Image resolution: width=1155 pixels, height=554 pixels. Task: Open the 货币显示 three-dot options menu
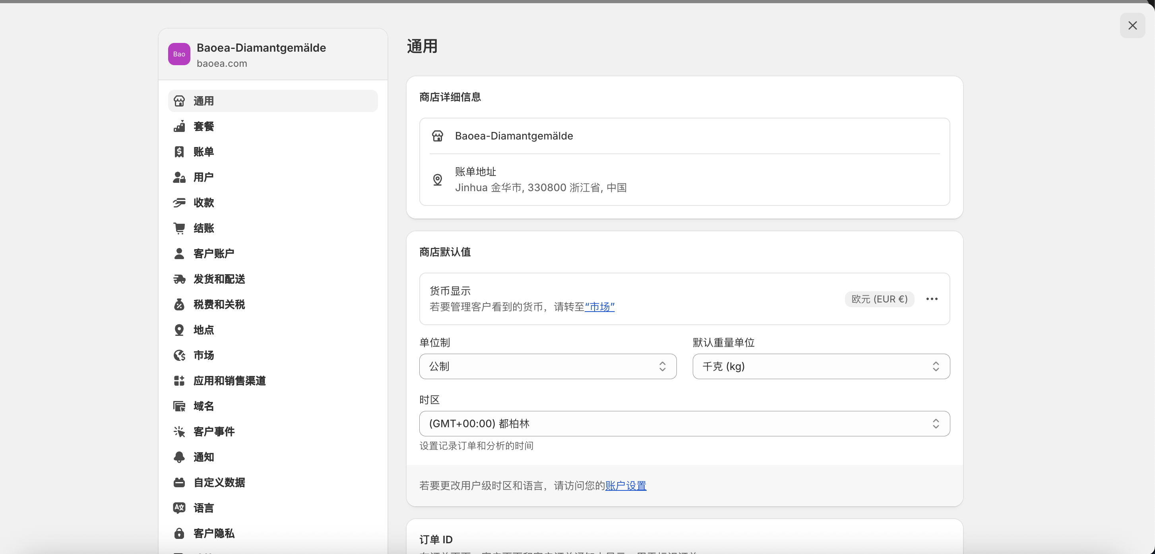click(x=932, y=299)
